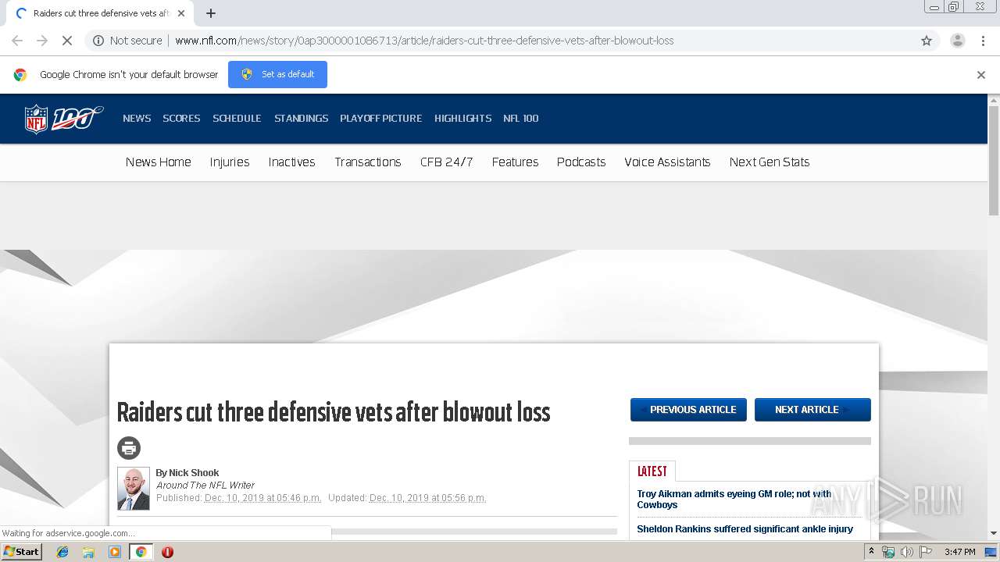Read Sheldon Rankins ankle injury story

(745, 529)
